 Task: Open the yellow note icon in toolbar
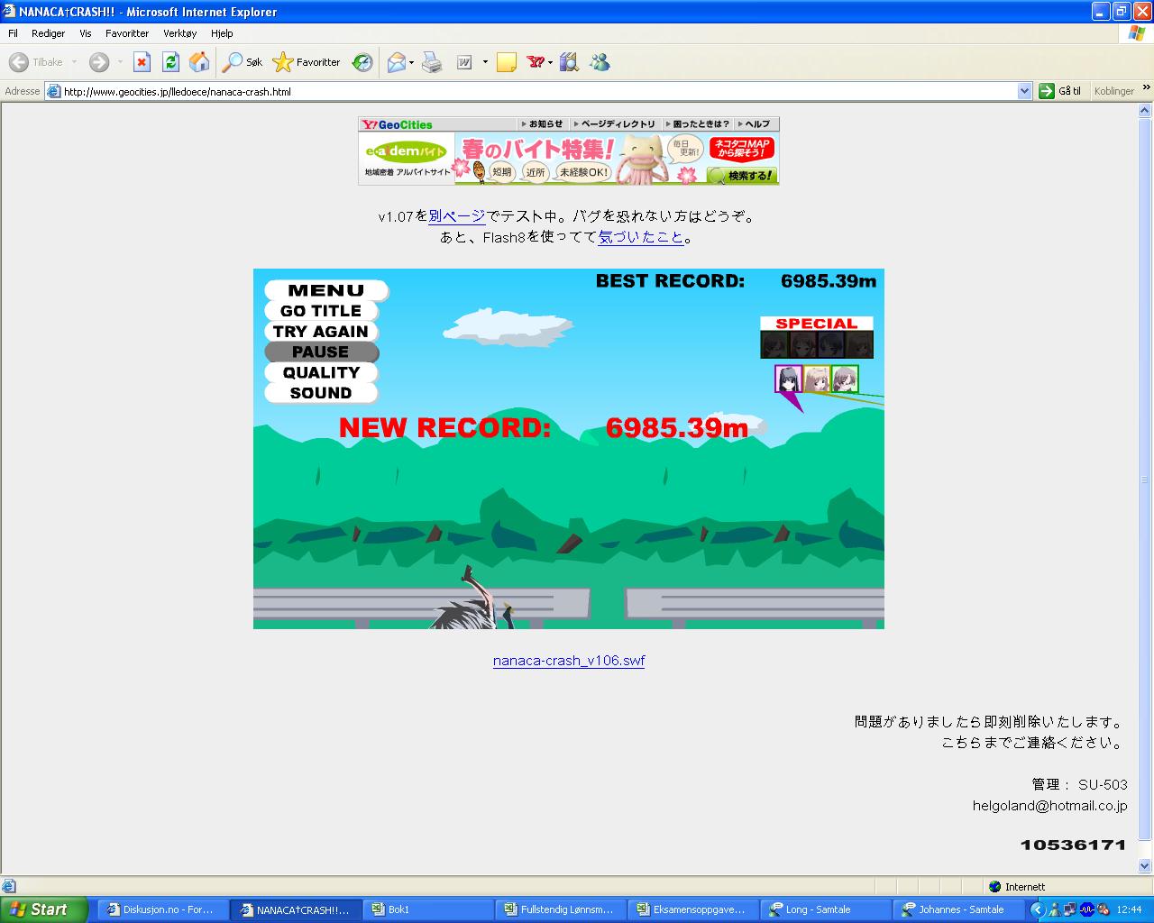click(x=507, y=62)
